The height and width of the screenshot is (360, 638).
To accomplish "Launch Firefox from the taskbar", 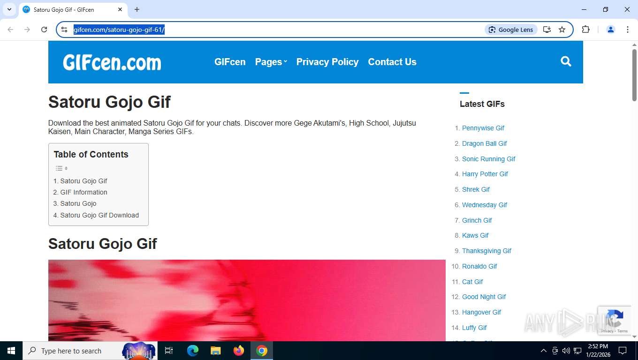I will [239, 351].
